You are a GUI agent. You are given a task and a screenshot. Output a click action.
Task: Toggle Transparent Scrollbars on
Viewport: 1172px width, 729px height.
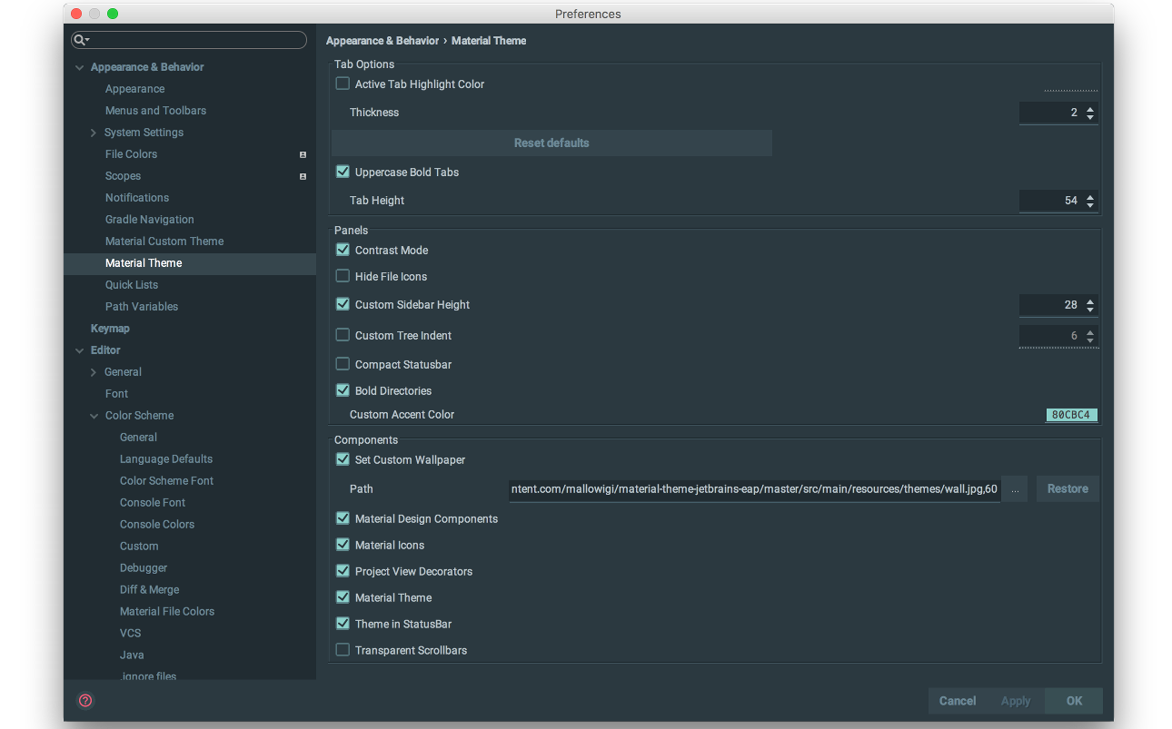pyautogui.click(x=343, y=649)
